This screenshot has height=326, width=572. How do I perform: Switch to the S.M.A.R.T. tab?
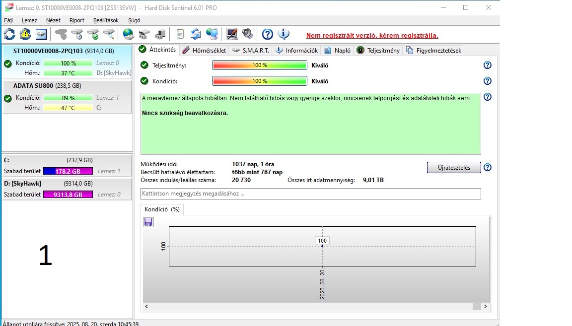(x=251, y=50)
